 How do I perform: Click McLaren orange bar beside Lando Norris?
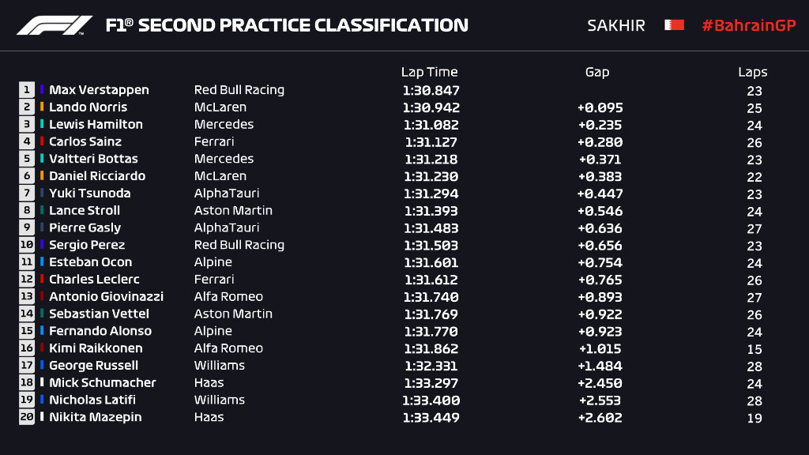(42, 107)
